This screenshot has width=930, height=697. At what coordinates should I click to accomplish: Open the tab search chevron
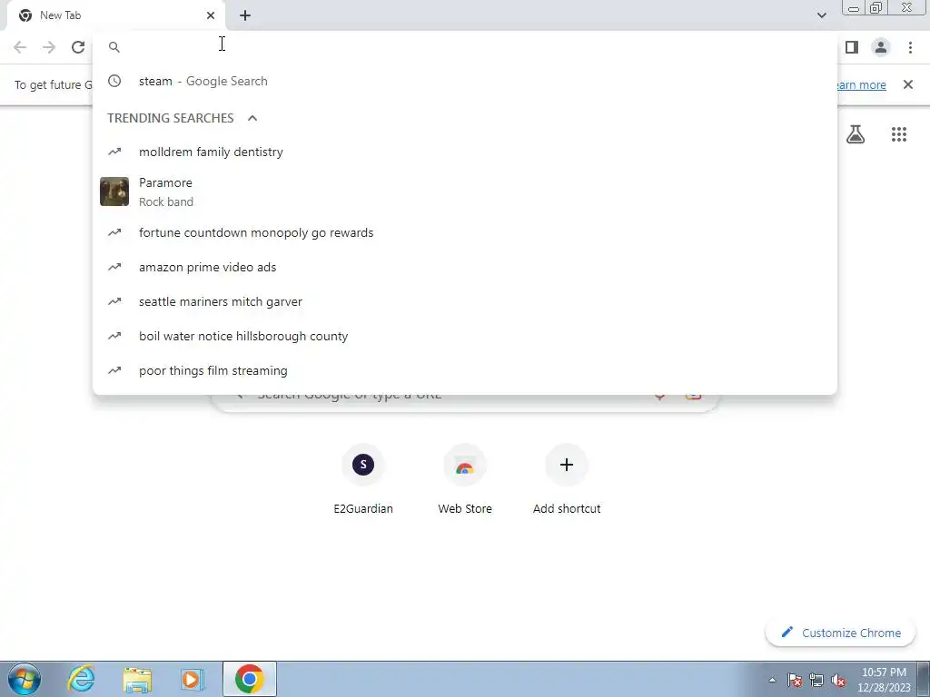pos(821,15)
